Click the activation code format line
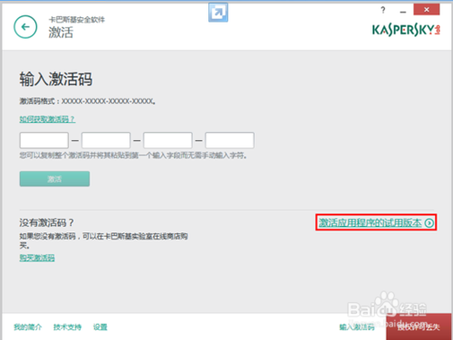This screenshot has height=340, width=453. pyautogui.click(x=88, y=101)
